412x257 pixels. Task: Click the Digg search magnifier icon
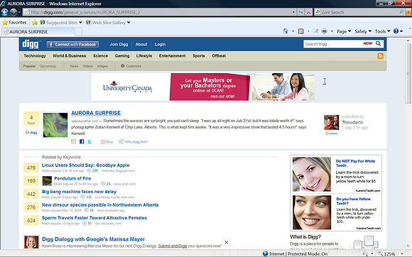(378, 43)
